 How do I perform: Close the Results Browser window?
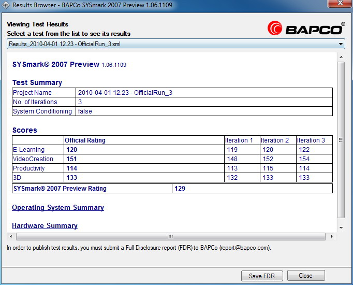coord(340,3)
